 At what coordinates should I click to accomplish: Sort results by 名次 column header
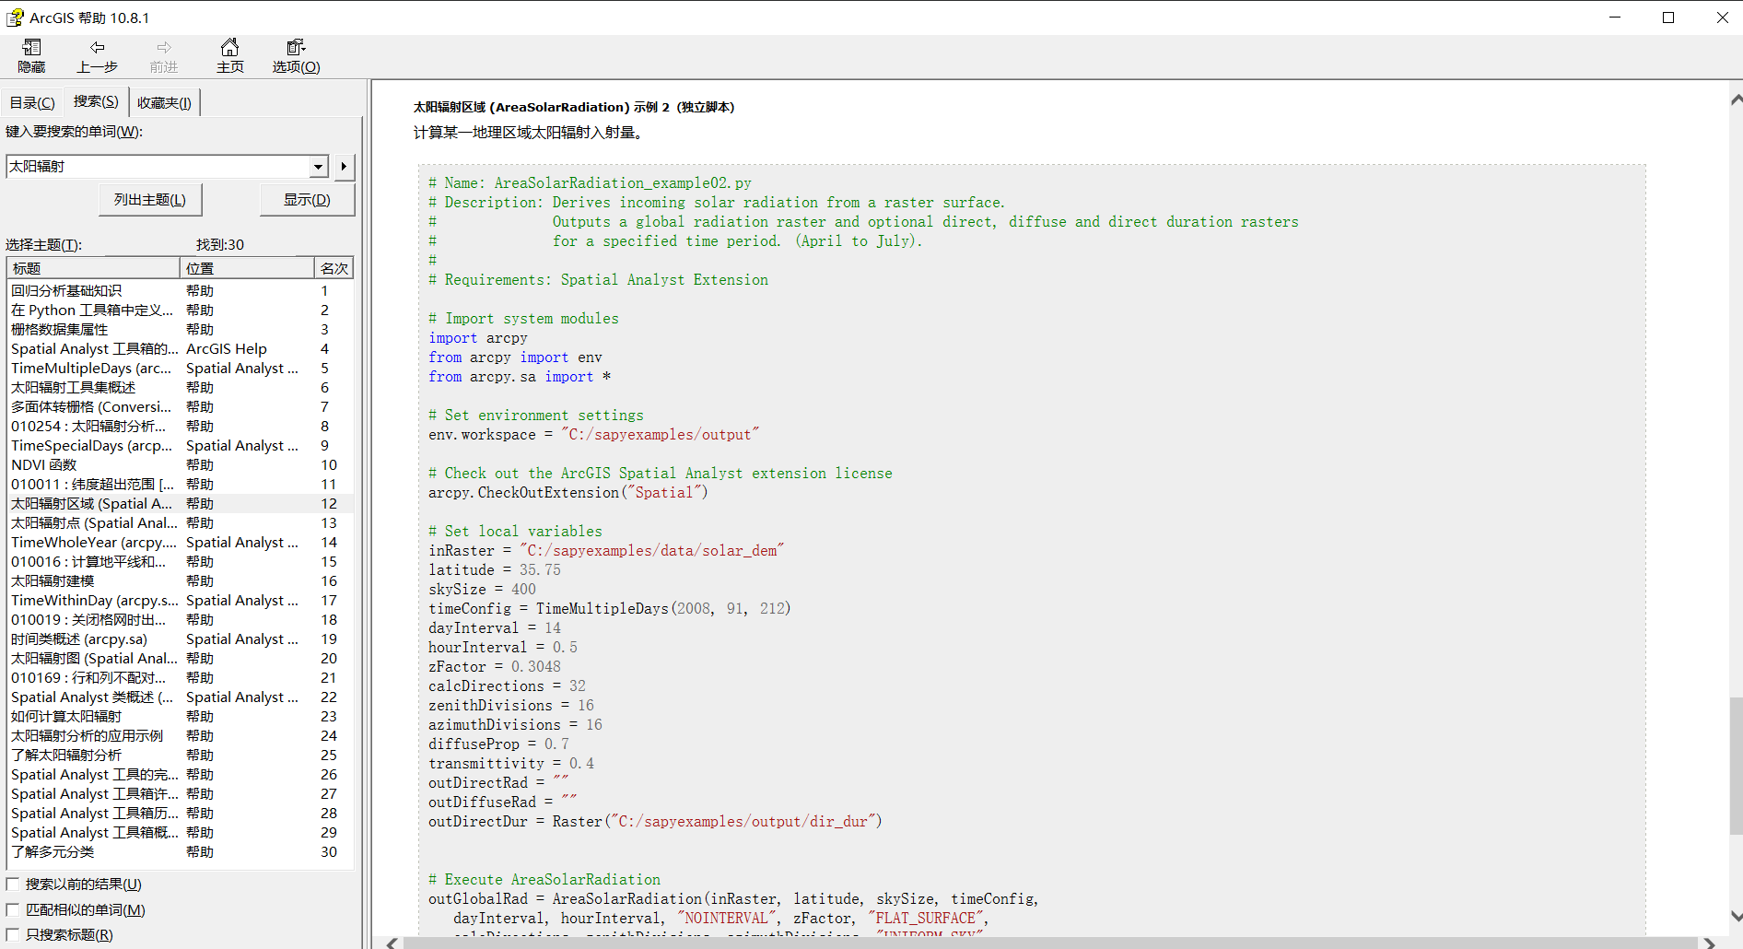click(x=333, y=268)
